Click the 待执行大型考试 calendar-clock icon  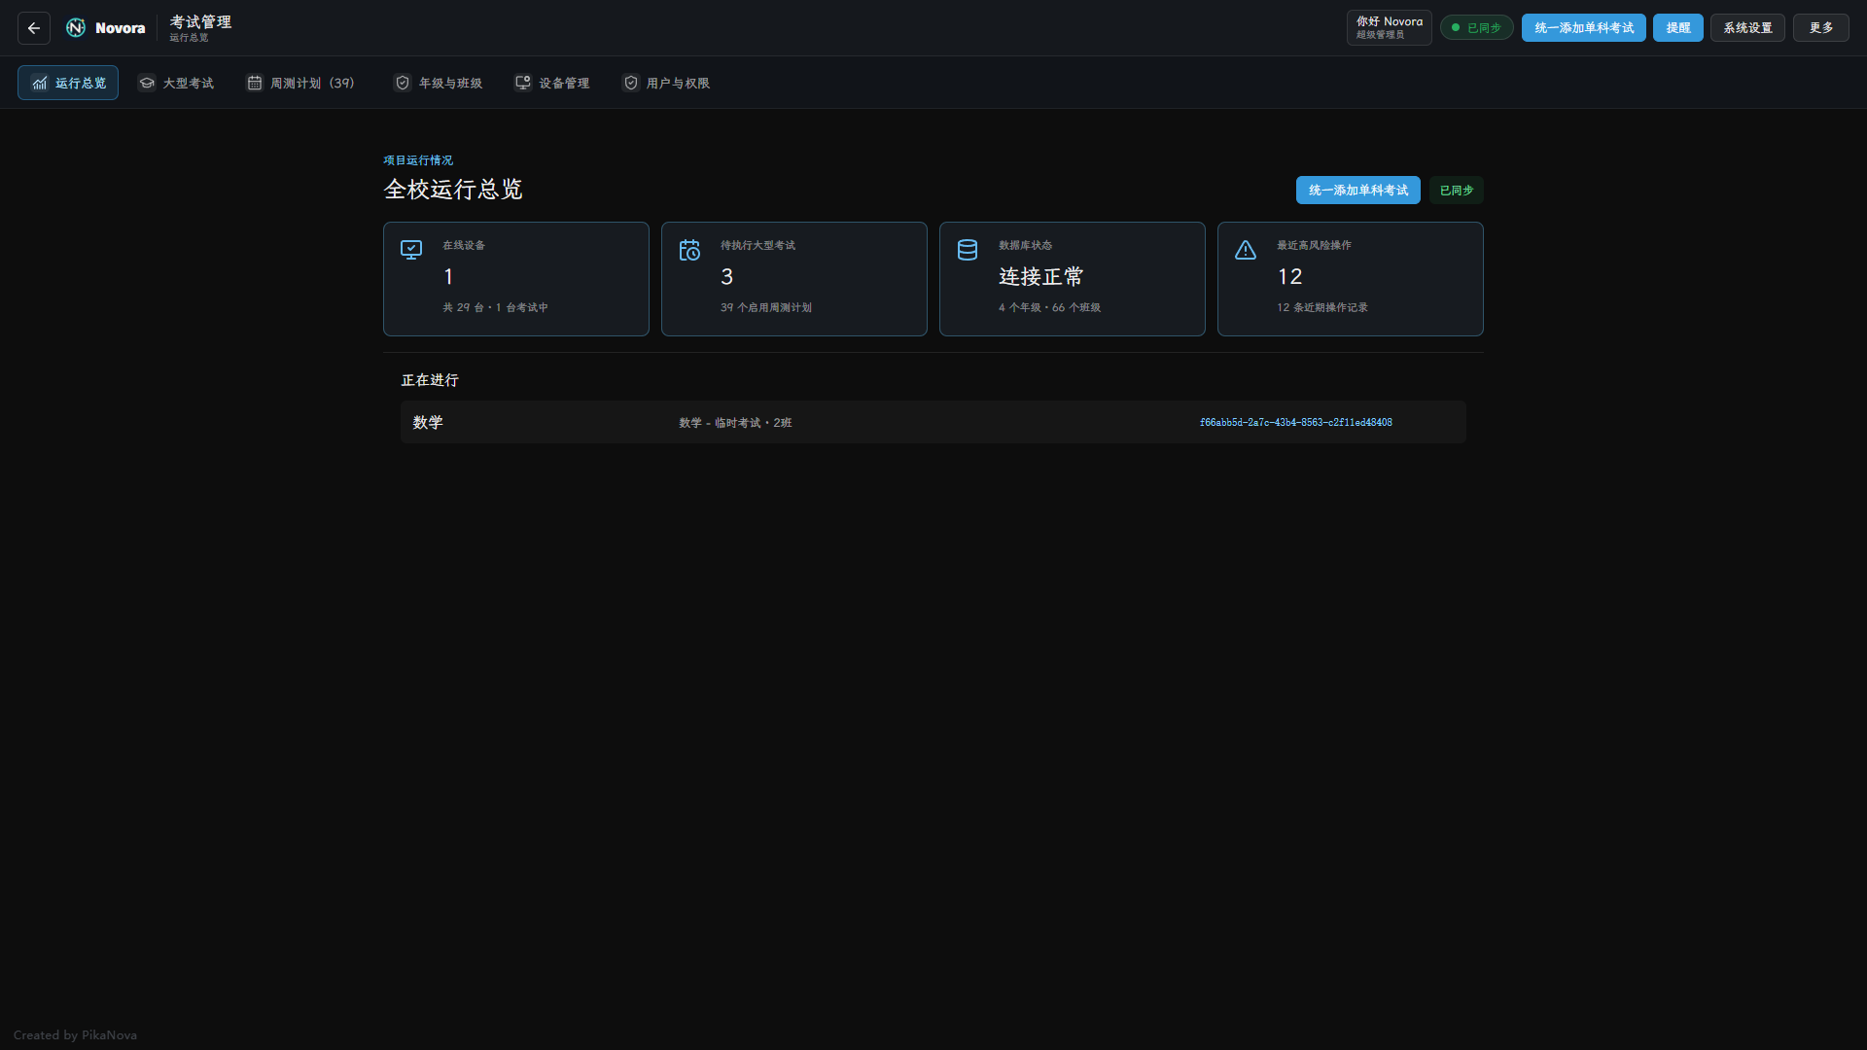coord(689,250)
